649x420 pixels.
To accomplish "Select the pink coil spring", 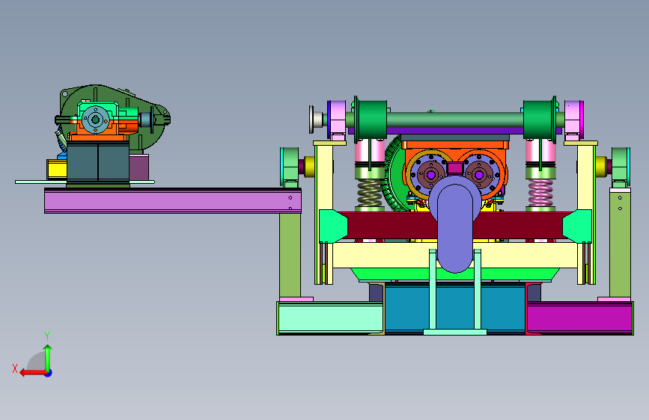I will [540, 193].
